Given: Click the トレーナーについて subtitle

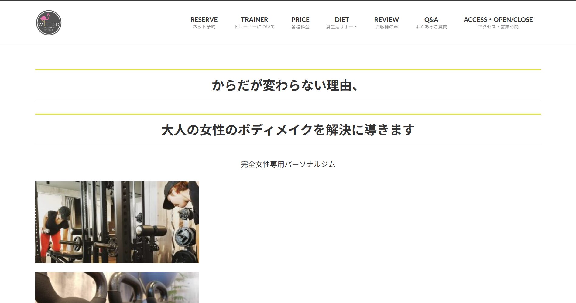Looking at the screenshot, I should point(254,27).
